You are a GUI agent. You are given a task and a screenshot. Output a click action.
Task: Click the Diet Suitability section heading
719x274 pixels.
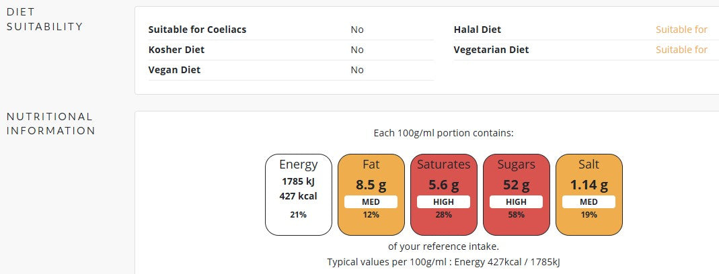click(x=44, y=19)
